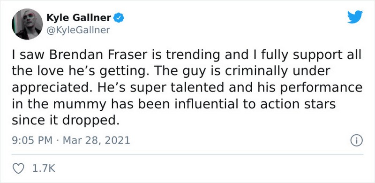Open the tweet info icon
The image size is (375, 183).
pos(357,141)
